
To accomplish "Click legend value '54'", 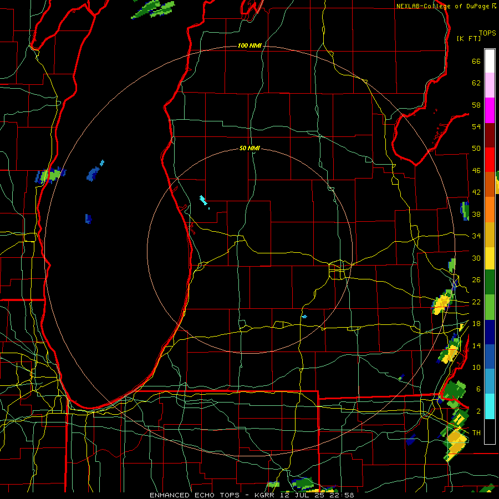I will pos(476,126).
